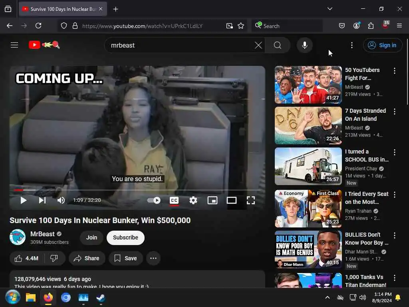
Task: Open the MrBeast channel name link
Action: coord(42,234)
